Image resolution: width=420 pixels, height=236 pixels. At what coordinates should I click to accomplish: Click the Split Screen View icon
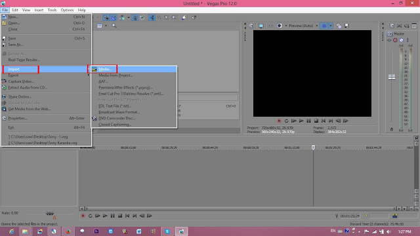pyautogui.click(x=280, y=26)
